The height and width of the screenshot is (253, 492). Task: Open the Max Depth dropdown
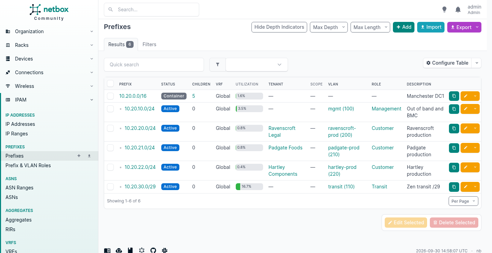click(329, 27)
